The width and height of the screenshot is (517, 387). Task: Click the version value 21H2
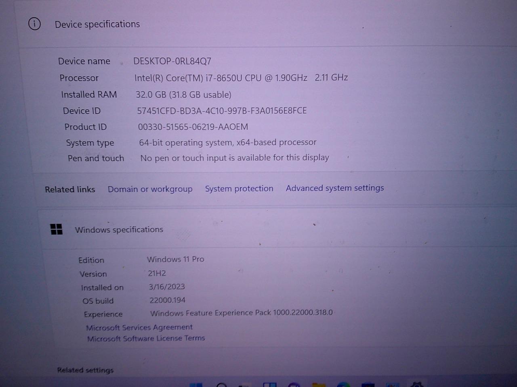point(157,273)
